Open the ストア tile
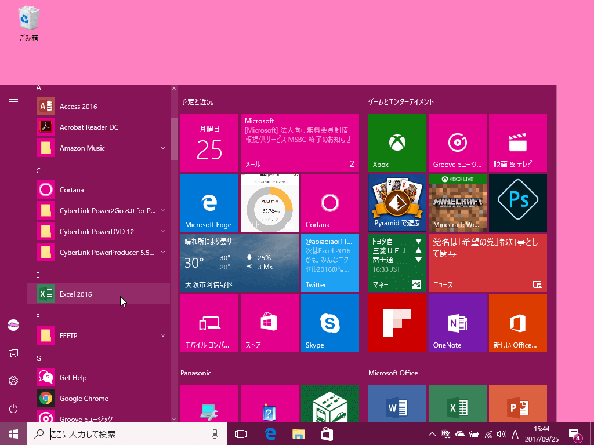 pos(270,323)
